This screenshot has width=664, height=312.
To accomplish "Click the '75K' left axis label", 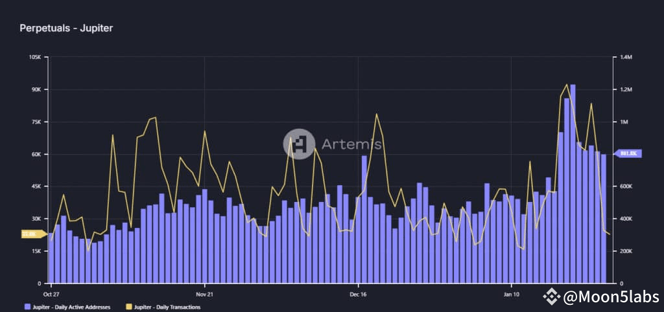I will (36, 122).
